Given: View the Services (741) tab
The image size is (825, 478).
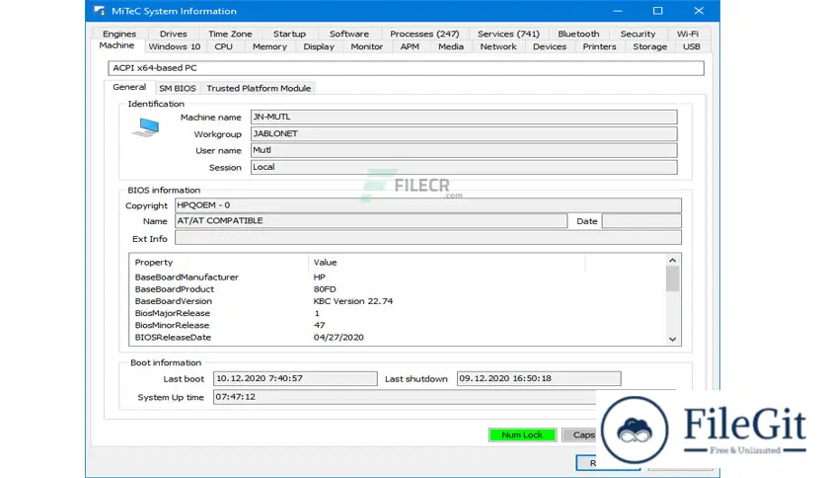Looking at the screenshot, I should [508, 34].
